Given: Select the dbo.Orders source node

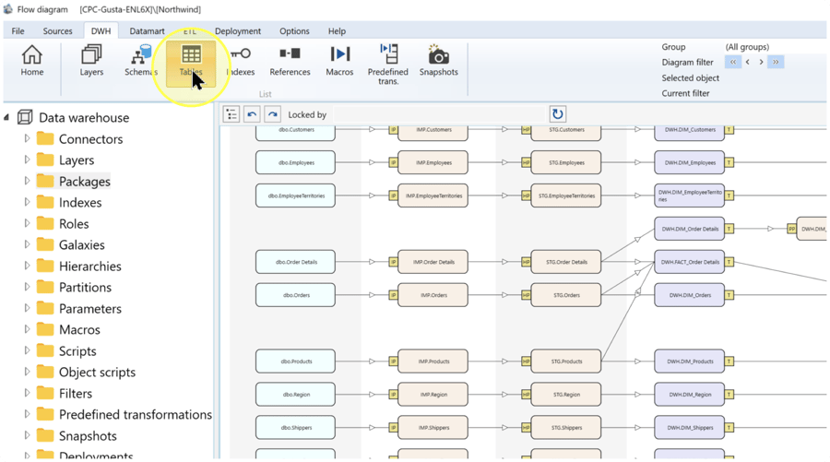Looking at the screenshot, I should [x=295, y=295].
